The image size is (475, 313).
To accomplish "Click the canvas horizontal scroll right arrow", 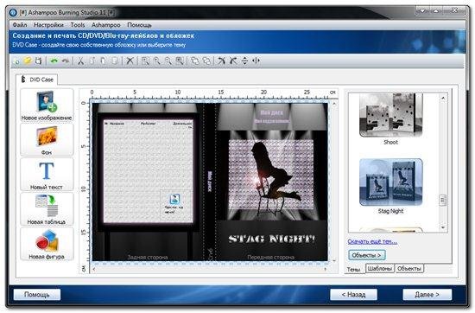I will (x=326, y=269).
